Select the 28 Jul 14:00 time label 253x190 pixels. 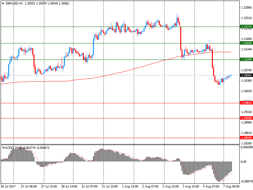click(x=69, y=187)
